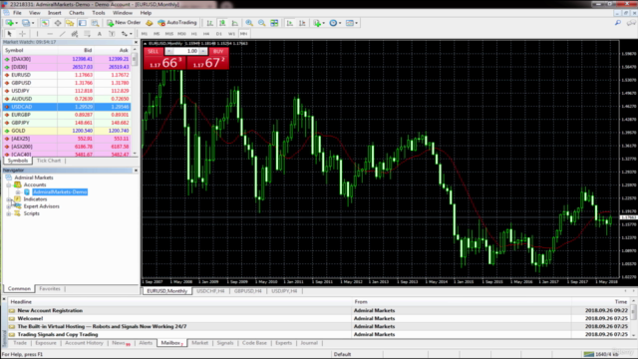Click the 1.00 volume input field
Screen dimensions: 638x359
tap(186, 51)
